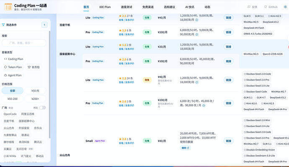
Task: Open link for 国家超算中心 Lite ¥20 plan
Action: click(228, 47)
